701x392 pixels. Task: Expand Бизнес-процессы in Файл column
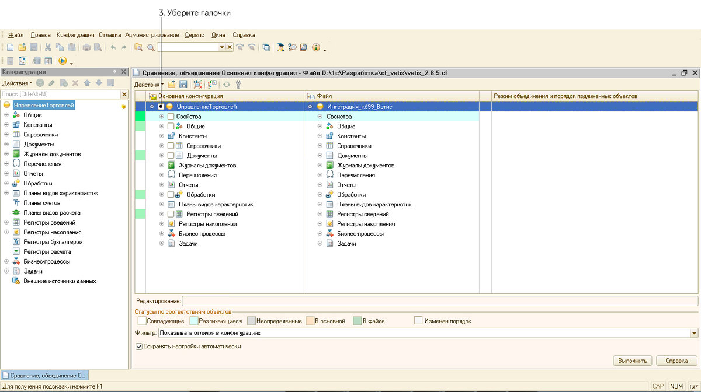point(320,234)
